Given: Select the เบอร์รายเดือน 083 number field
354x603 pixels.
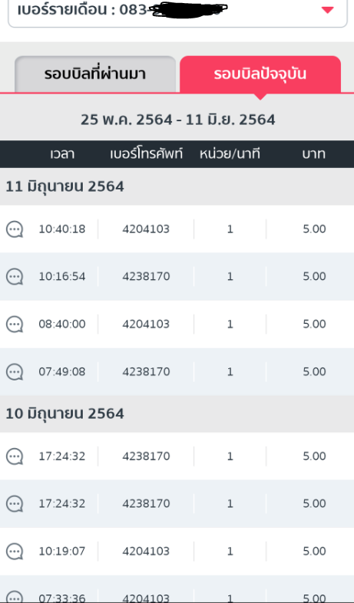Looking at the screenshot, I should pyautogui.click(x=177, y=12).
